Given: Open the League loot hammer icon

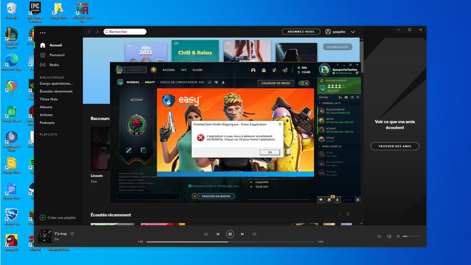Looking at the screenshot, I should [x=274, y=70].
